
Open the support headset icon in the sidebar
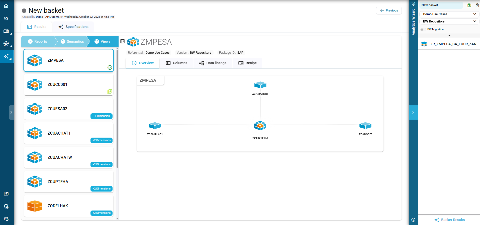tap(6, 219)
